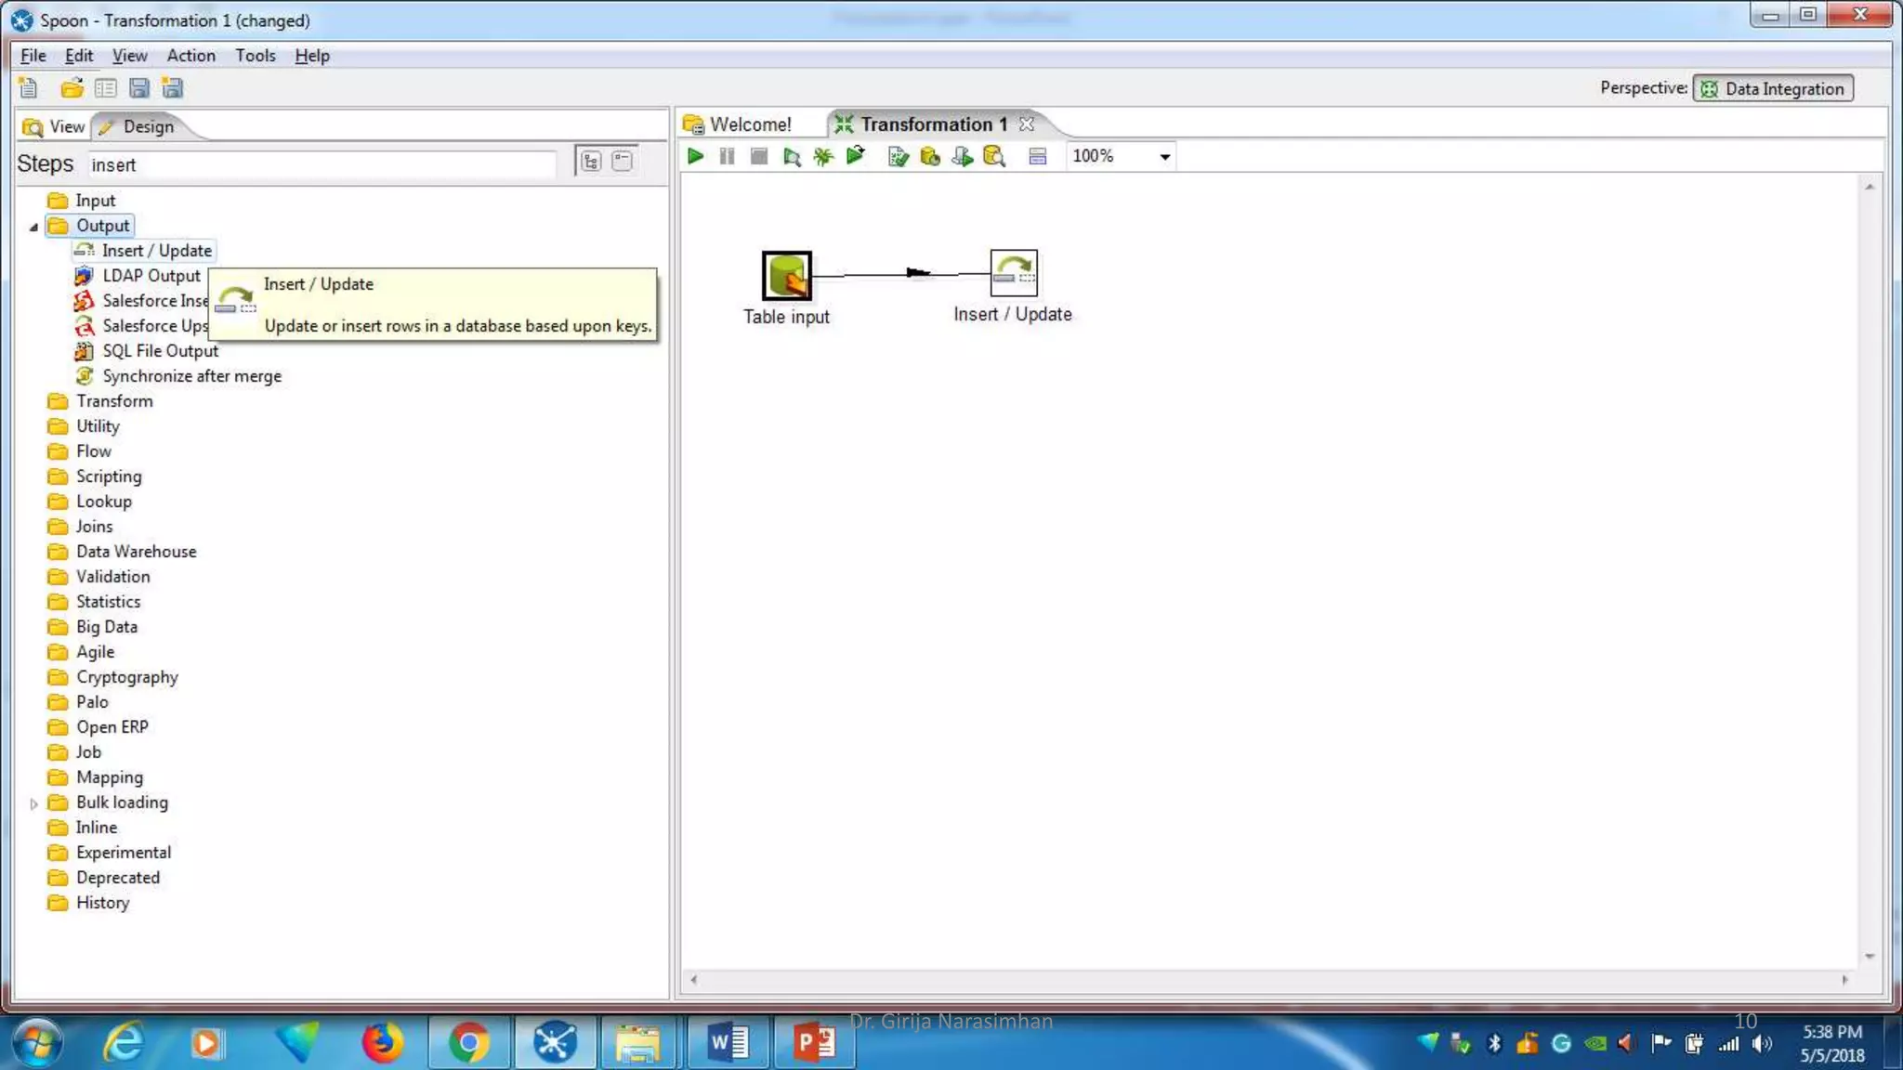The width and height of the screenshot is (1903, 1070).
Task: Collapse the Output folder in steps tree
Action: click(x=34, y=227)
